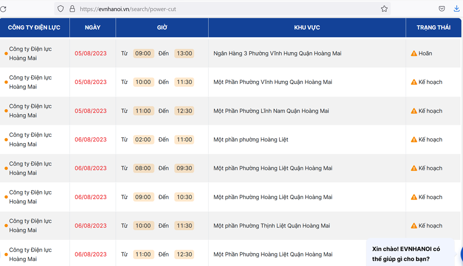Click the 10:30 end time badge

[184, 197]
